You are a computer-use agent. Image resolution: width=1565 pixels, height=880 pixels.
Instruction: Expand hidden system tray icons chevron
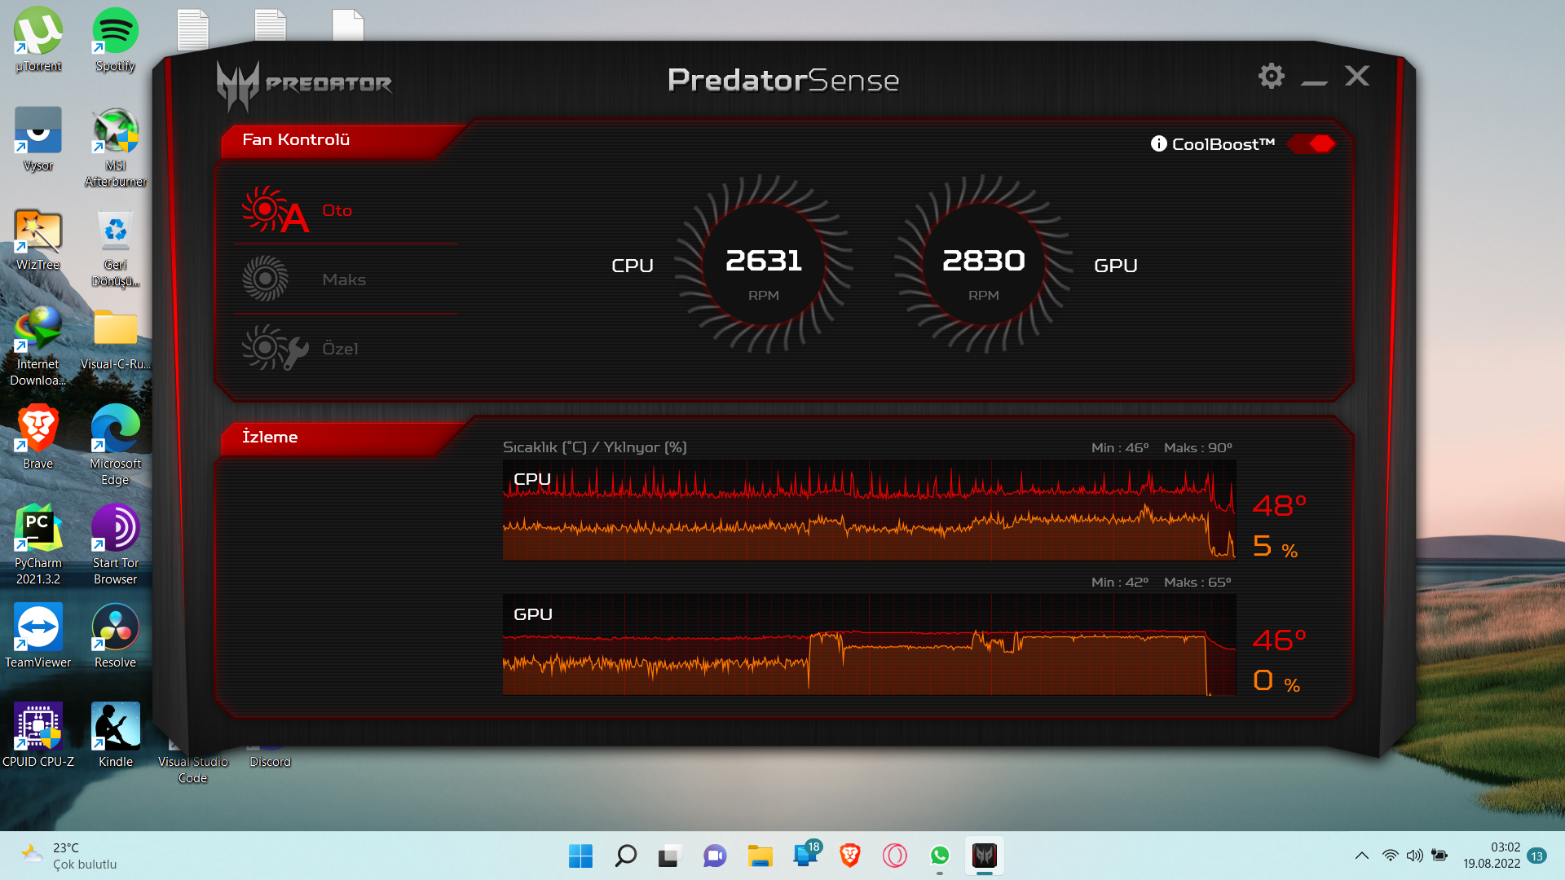pyautogui.click(x=1361, y=856)
